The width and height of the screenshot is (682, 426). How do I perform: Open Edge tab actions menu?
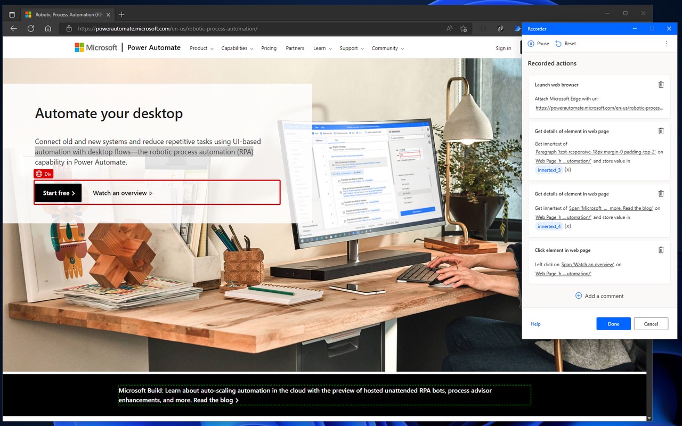click(12, 14)
